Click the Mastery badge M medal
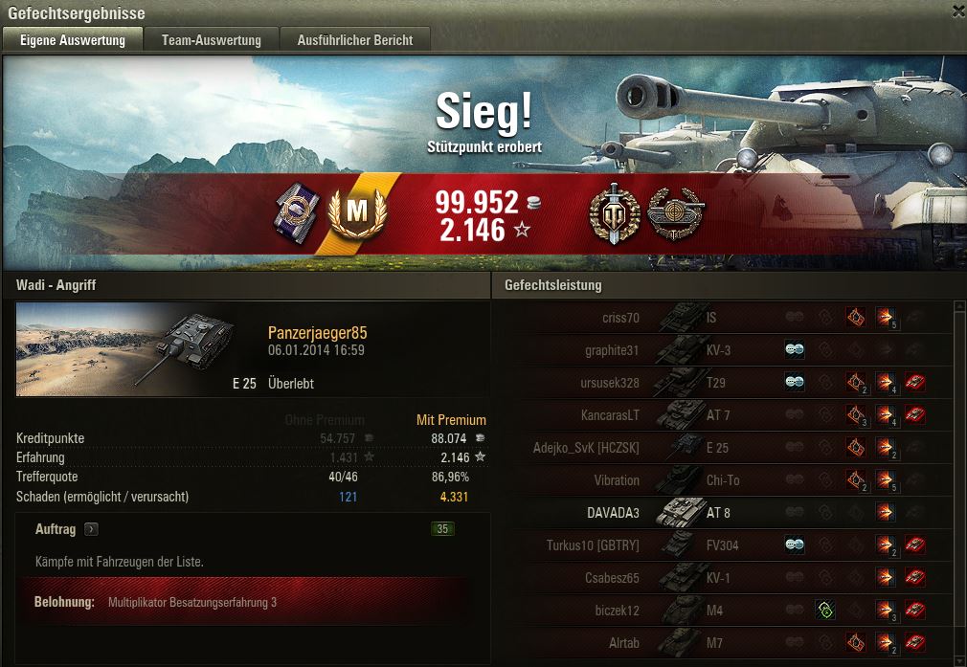This screenshot has width=967, height=667. coord(357,213)
